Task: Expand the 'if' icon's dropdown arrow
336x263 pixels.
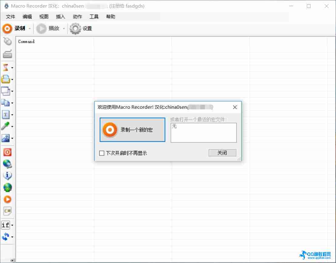Action: (12, 225)
